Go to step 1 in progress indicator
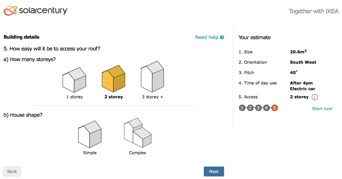 coord(242,108)
